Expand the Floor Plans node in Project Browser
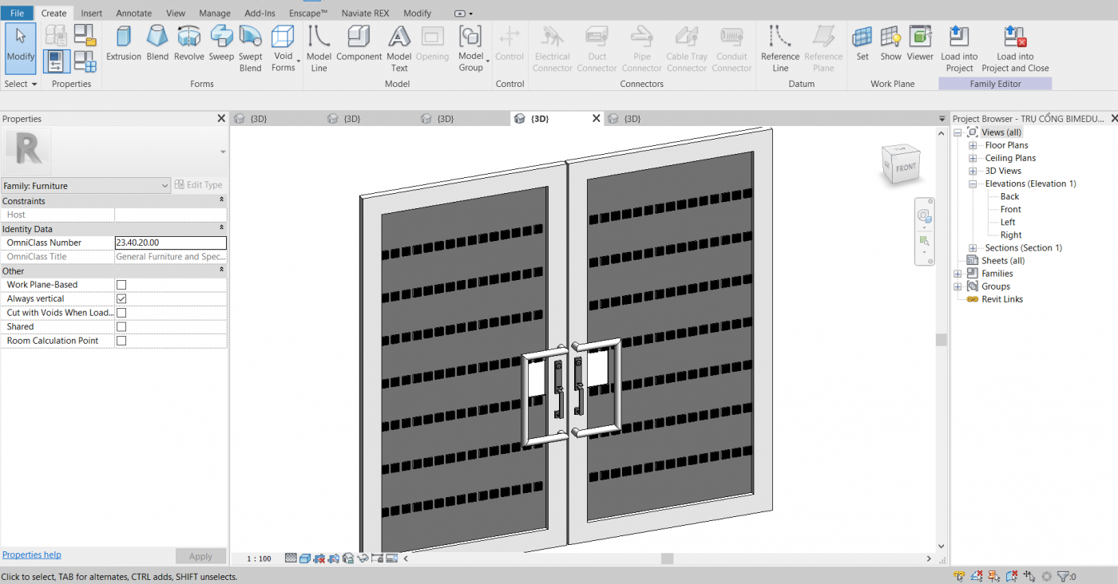Screen dimensions: 1118x584 tap(972, 144)
